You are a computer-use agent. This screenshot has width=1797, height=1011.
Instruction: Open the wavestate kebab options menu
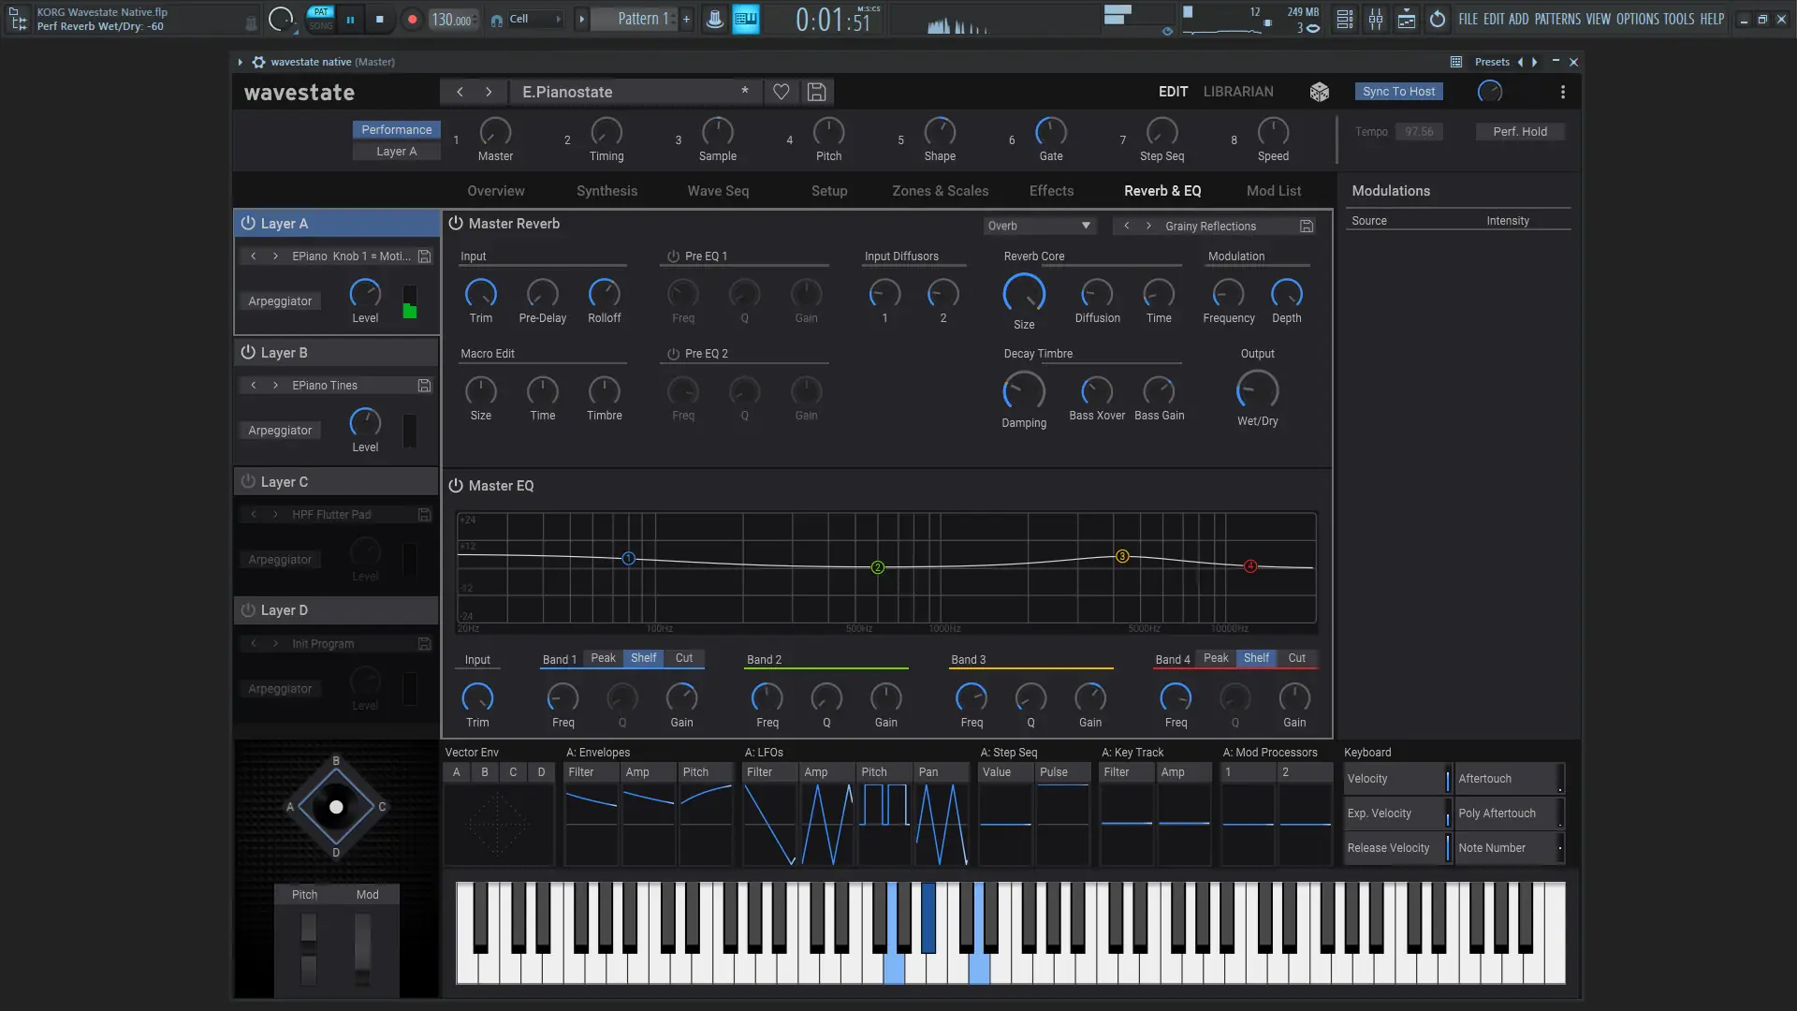[1562, 92]
